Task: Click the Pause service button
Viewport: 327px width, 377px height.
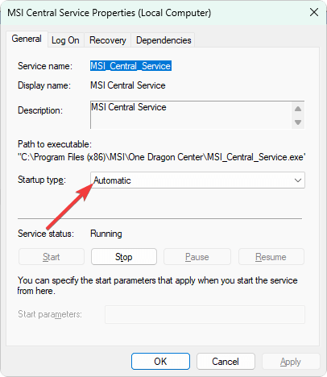Action: [197, 257]
